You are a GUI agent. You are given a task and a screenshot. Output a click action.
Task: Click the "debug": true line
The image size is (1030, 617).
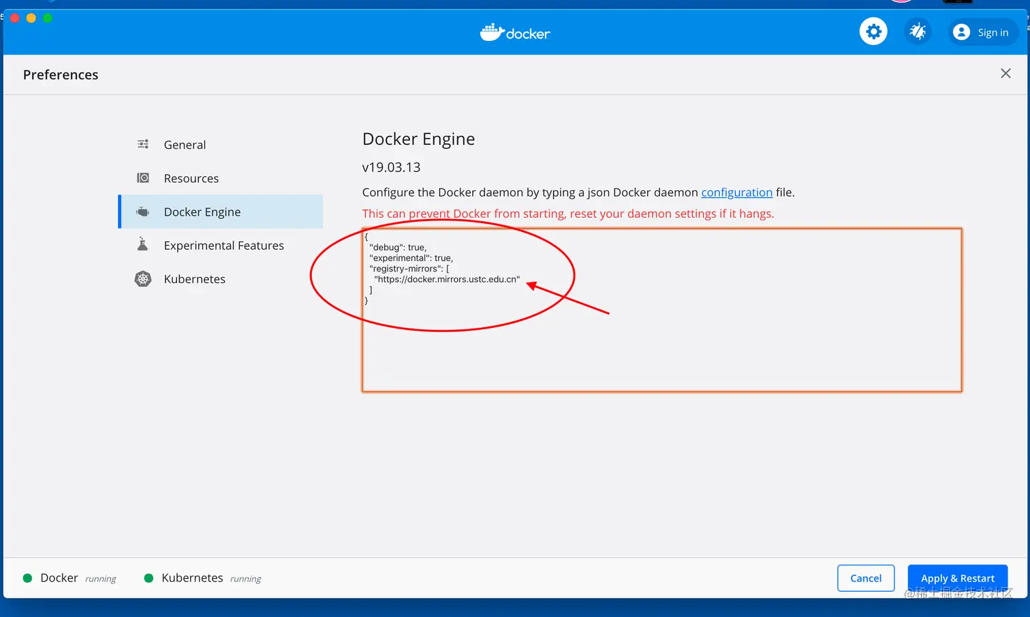398,248
